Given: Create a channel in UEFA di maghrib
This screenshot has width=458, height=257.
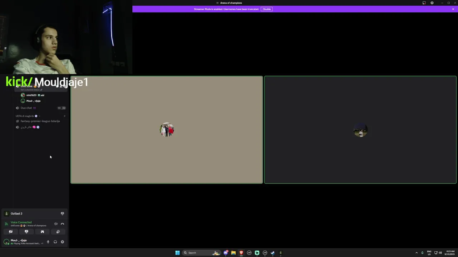Looking at the screenshot, I should tap(64, 116).
